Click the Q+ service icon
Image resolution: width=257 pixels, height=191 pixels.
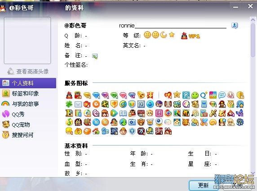204,95
